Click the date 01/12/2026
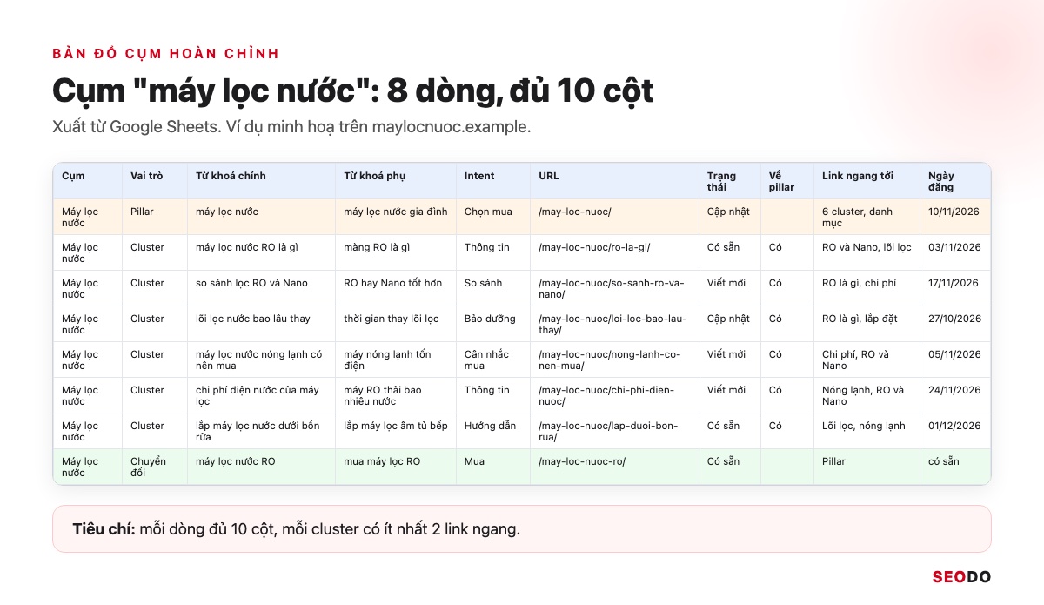Viewport: 1044px width, 605px height. pos(954,426)
